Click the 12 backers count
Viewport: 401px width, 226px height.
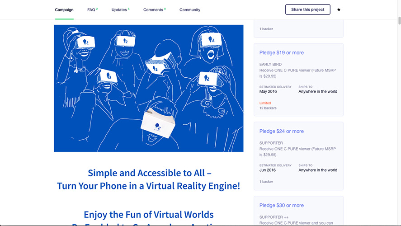(x=268, y=108)
